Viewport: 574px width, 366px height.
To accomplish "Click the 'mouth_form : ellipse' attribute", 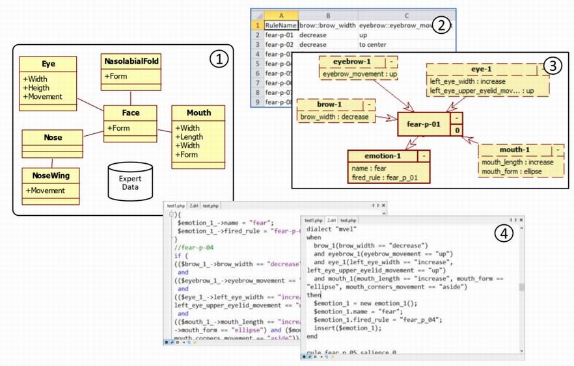I will tap(512, 172).
